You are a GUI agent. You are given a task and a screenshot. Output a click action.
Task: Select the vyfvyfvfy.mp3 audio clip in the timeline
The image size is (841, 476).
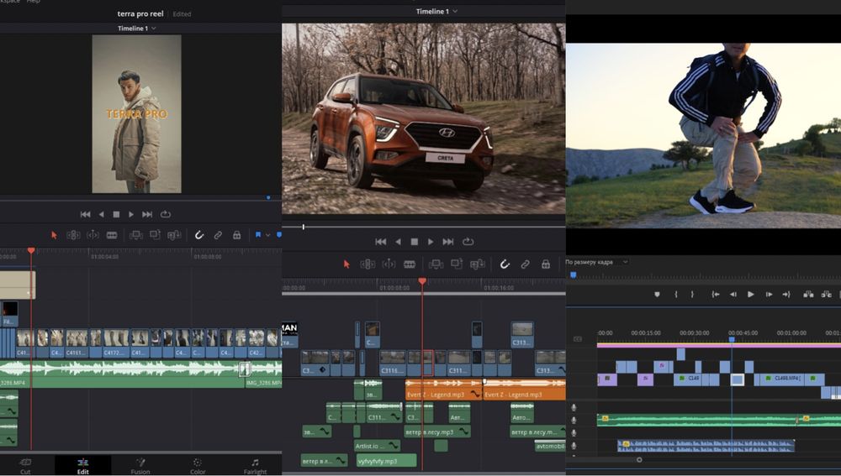[x=387, y=461]
